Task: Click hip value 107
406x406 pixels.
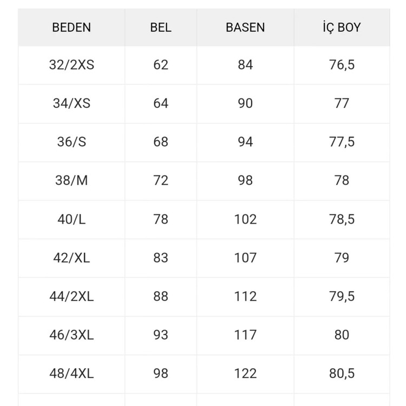Action: pyautogui.click(x=245, y=258)
